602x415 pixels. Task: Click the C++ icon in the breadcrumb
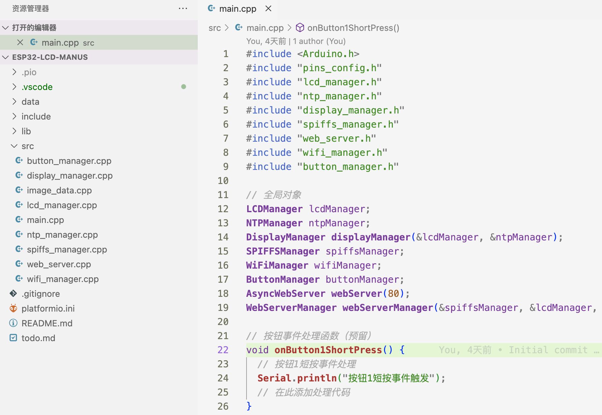[239, 28]
